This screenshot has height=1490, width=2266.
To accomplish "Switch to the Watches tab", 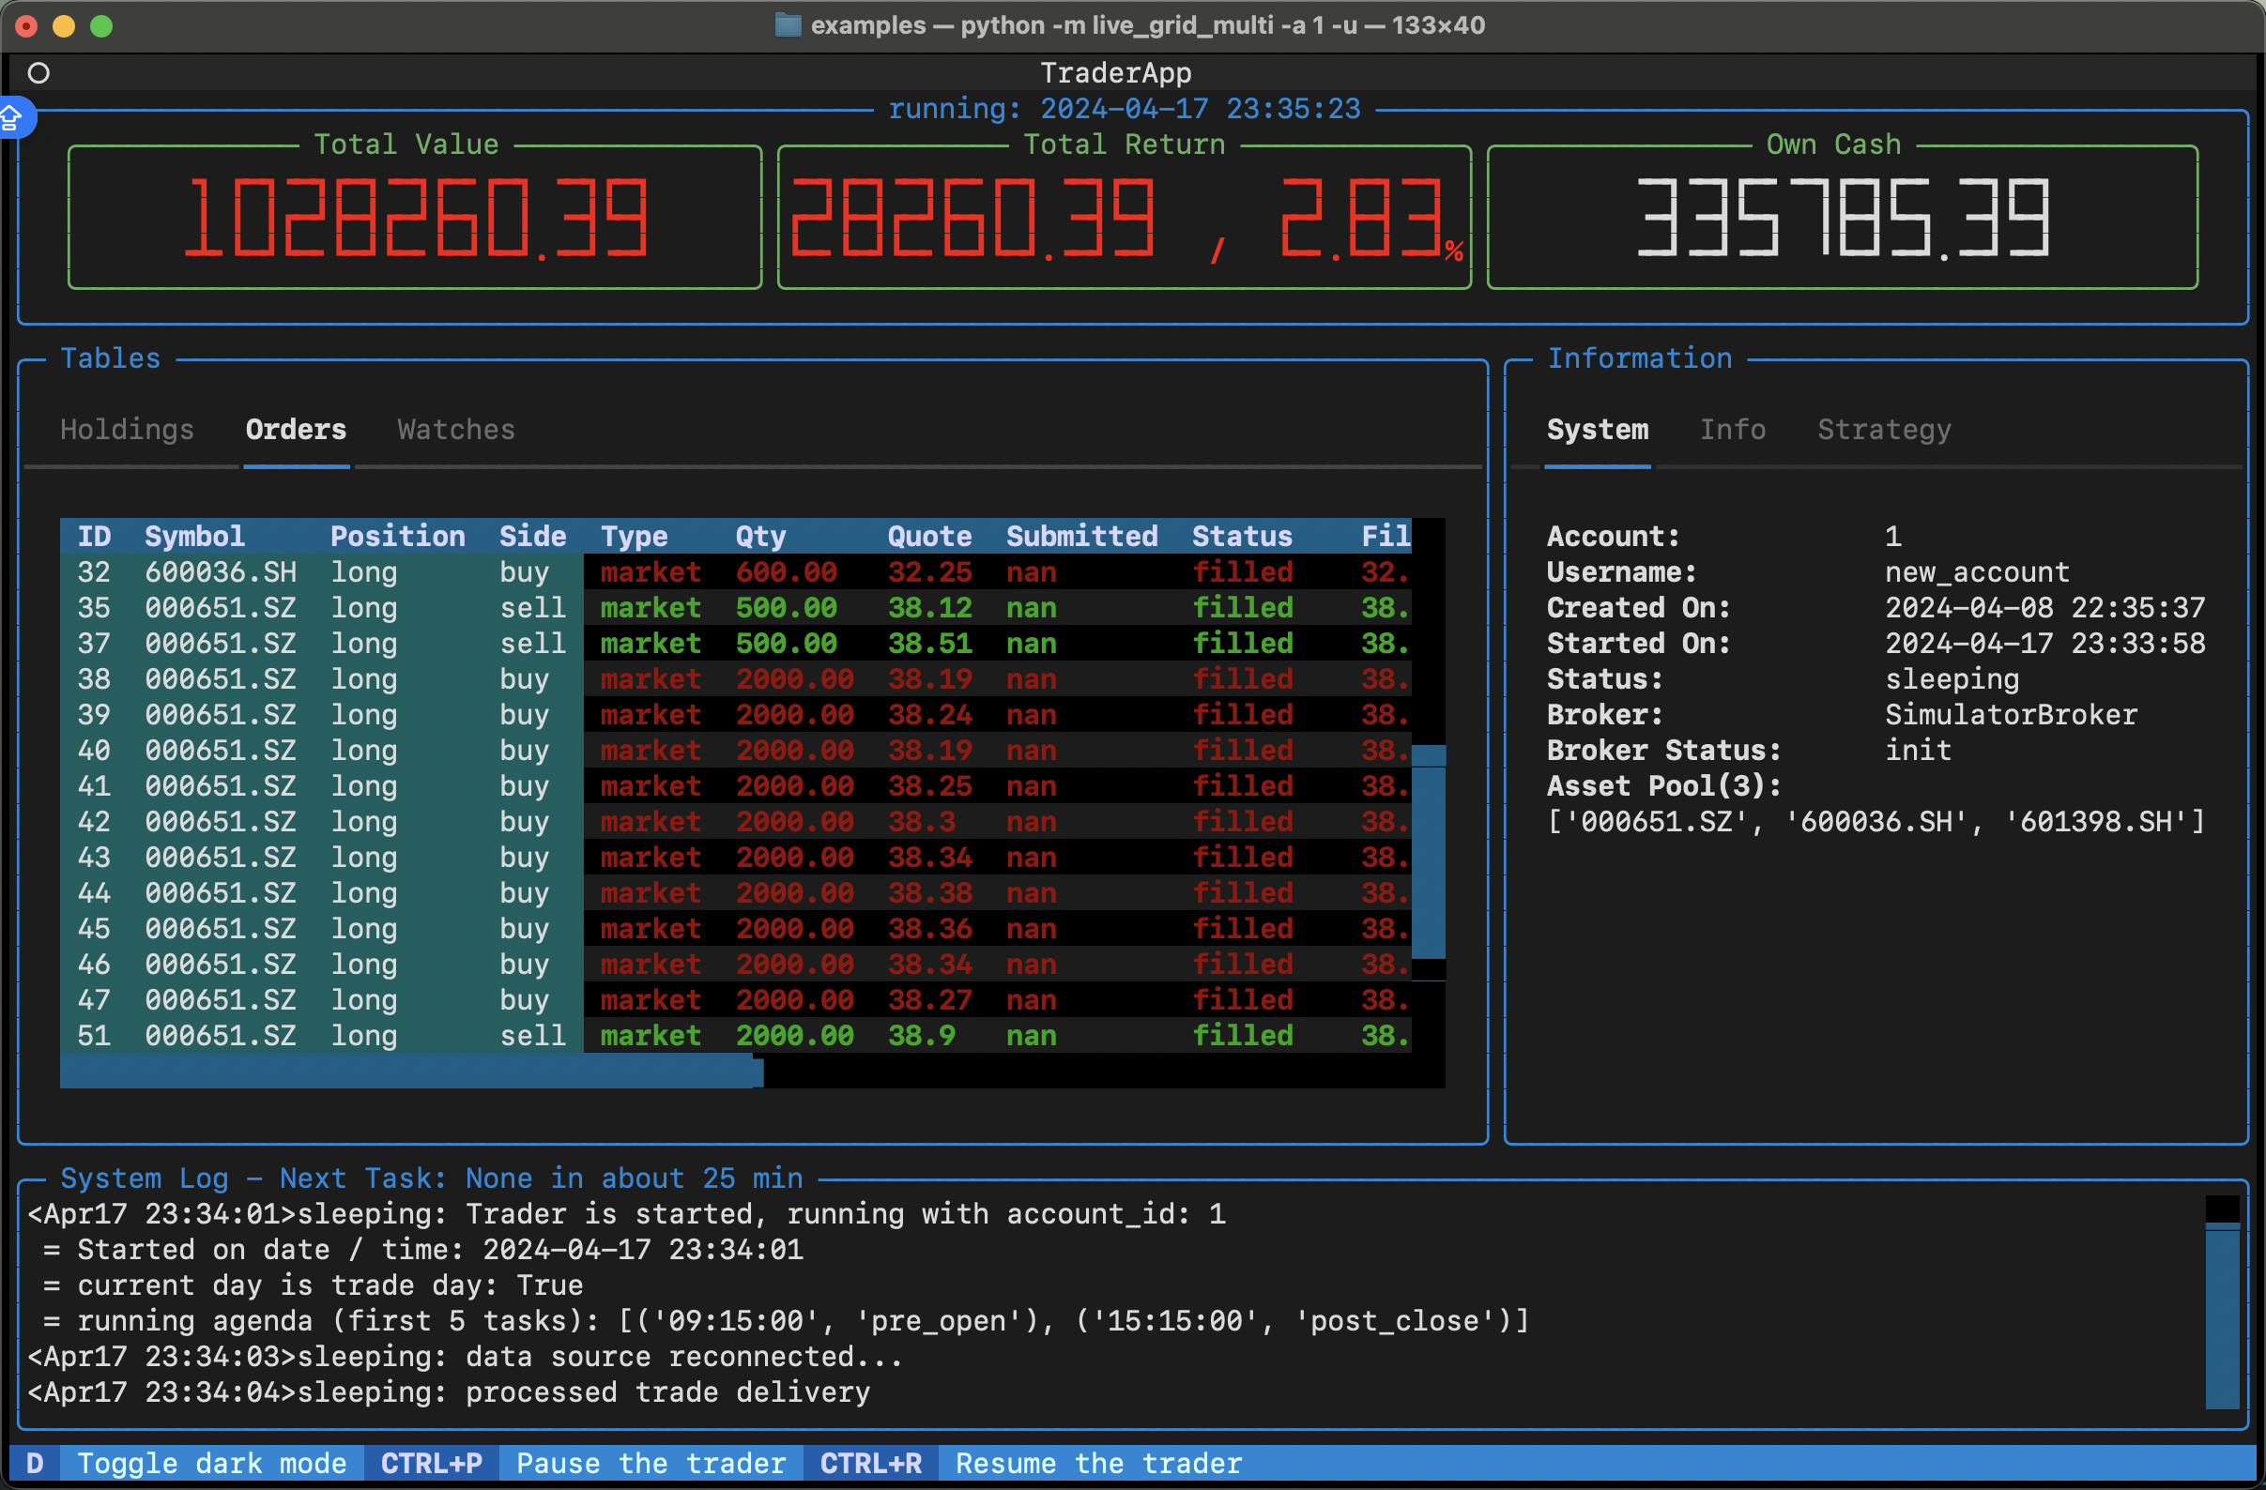I will click(x=455, y=430).
